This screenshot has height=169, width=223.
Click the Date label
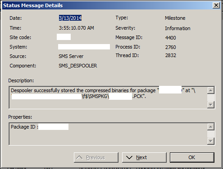(16, 18)
